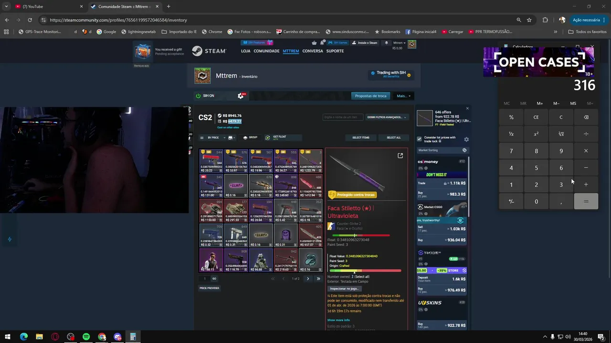The height and width of the screenshot is (343, 611).
Task: Open price panel settings gear
Action: coord(466,139)
